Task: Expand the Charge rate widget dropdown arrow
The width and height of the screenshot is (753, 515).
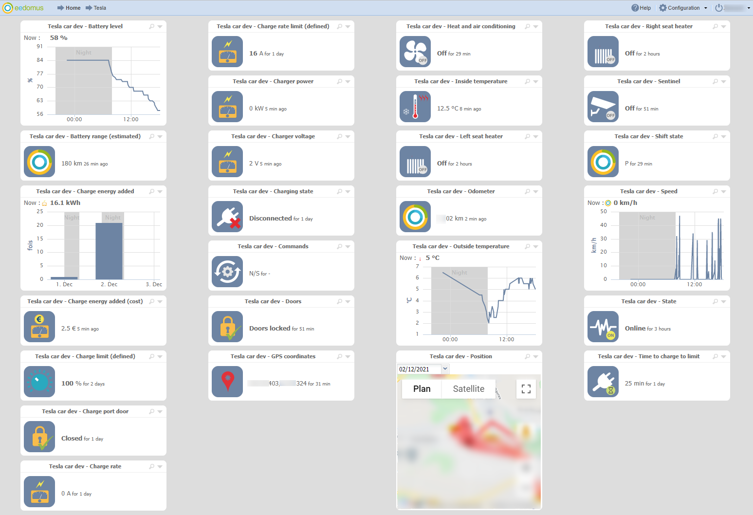Action: point(160,467)
